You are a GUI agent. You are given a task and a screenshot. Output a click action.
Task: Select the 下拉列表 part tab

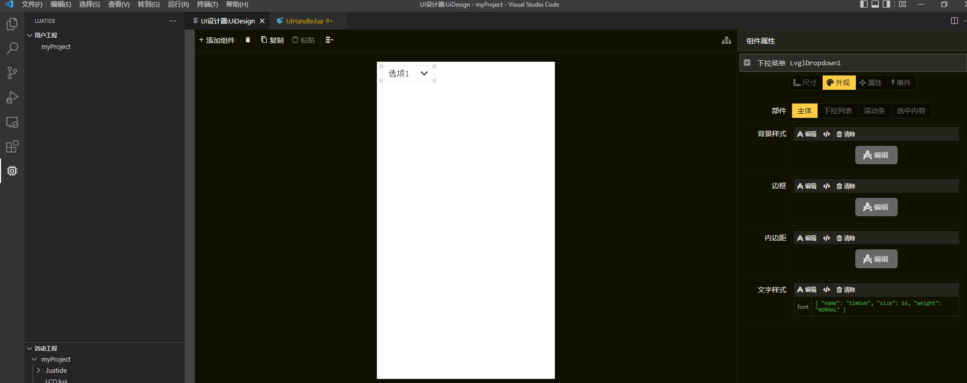tap(837, 111)
